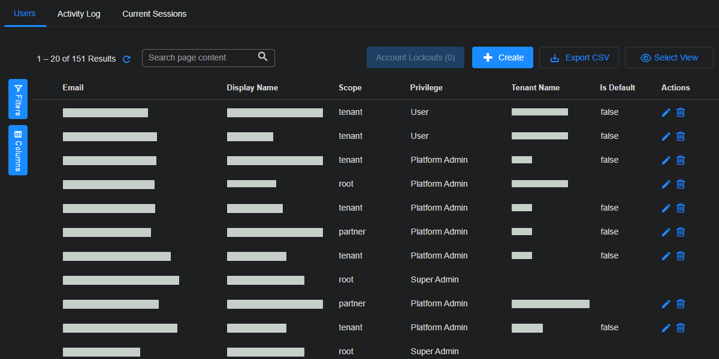Click trash icon on second partner row

681,304
